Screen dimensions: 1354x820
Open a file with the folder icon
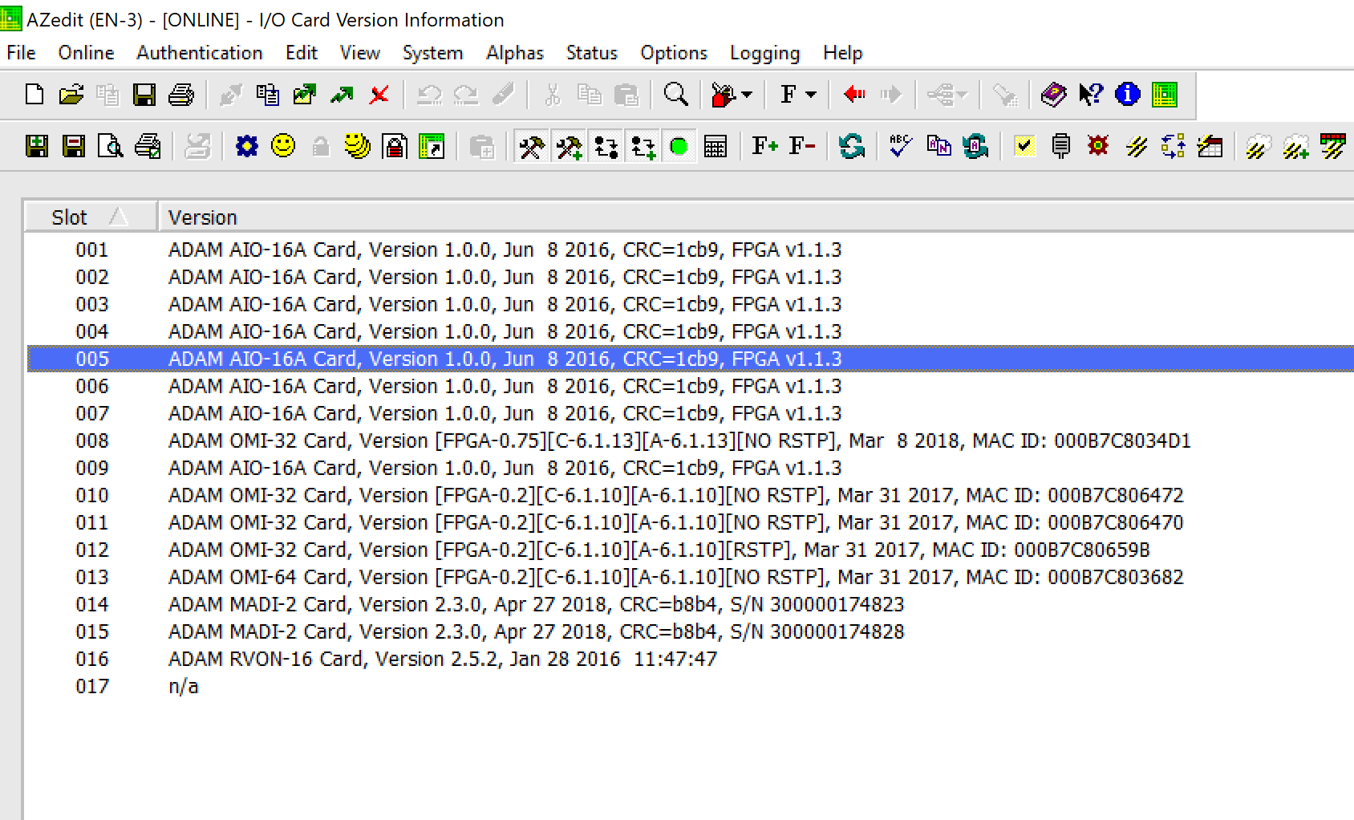[71, 95]
